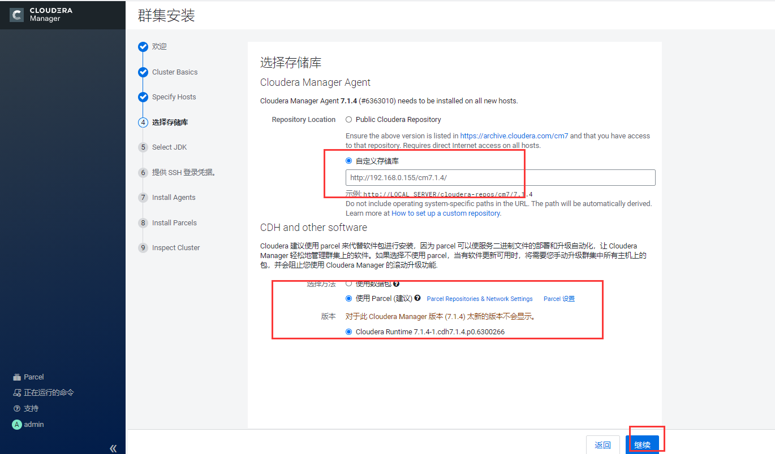Click the Cloudera Manager Agent heading
Screen dimensions: 775x454
(x=315, y=82)
